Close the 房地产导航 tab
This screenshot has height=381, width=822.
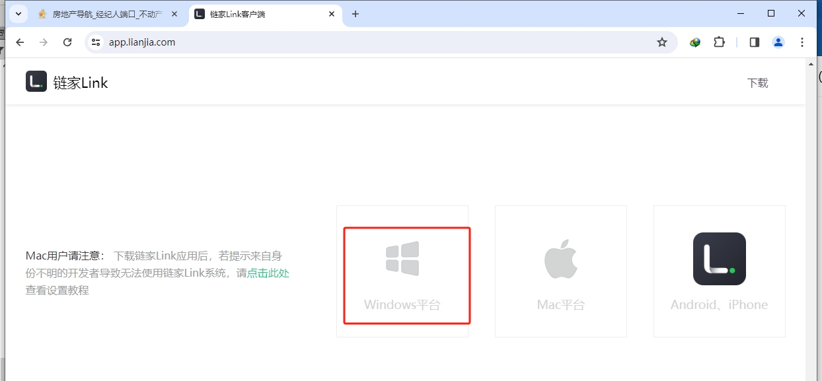coord(174,14)
